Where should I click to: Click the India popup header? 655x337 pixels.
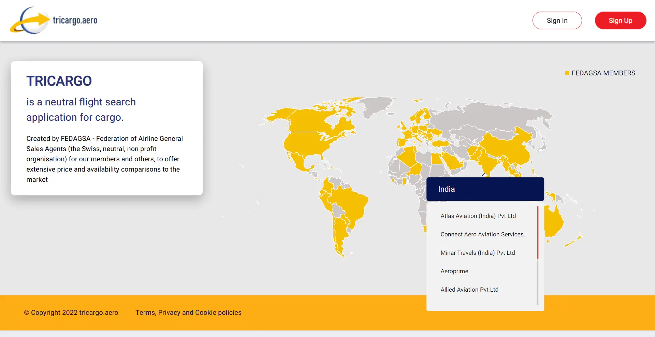point(485,189)
